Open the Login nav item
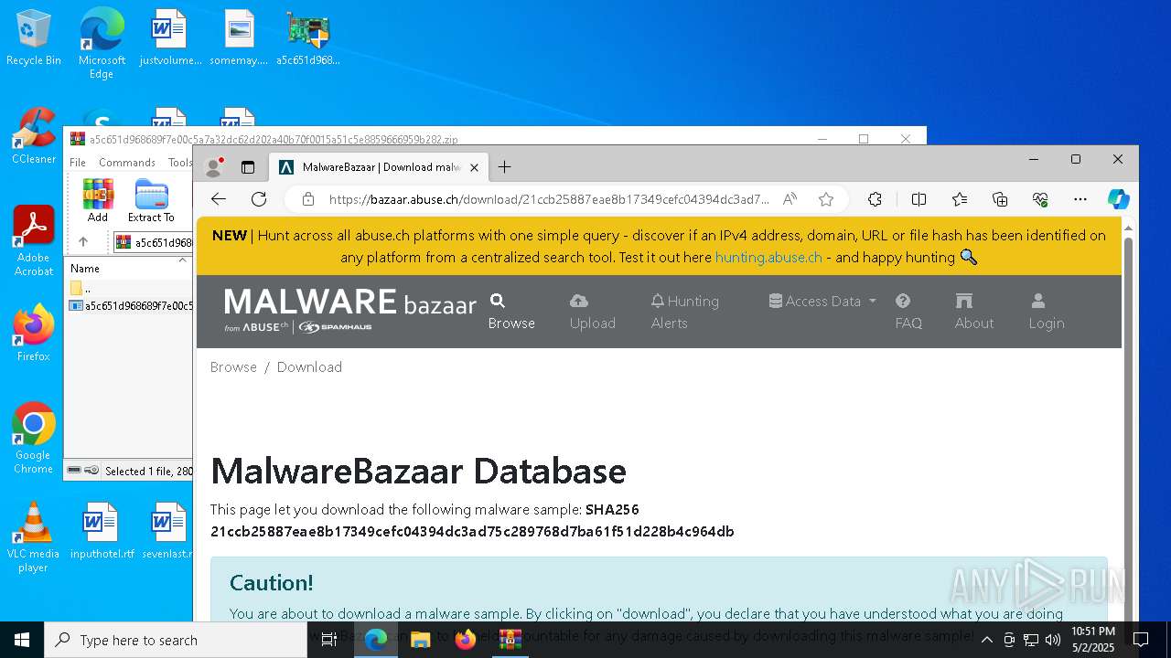This screenshot has height=658, width=1171. point(1046,312)
